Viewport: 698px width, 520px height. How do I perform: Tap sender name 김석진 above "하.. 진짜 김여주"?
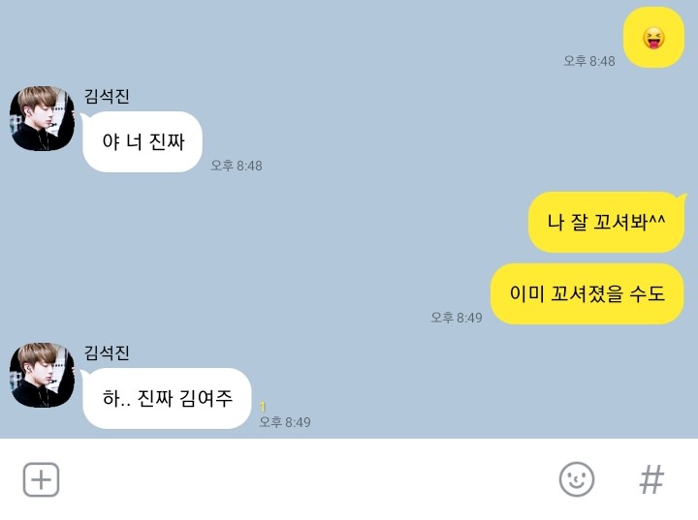[x=107, y=352]
